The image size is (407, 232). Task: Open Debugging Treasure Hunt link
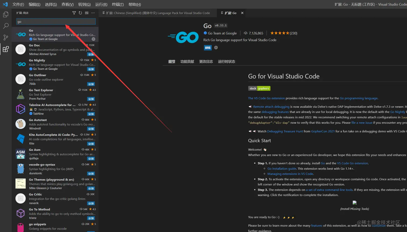(285, 131)
